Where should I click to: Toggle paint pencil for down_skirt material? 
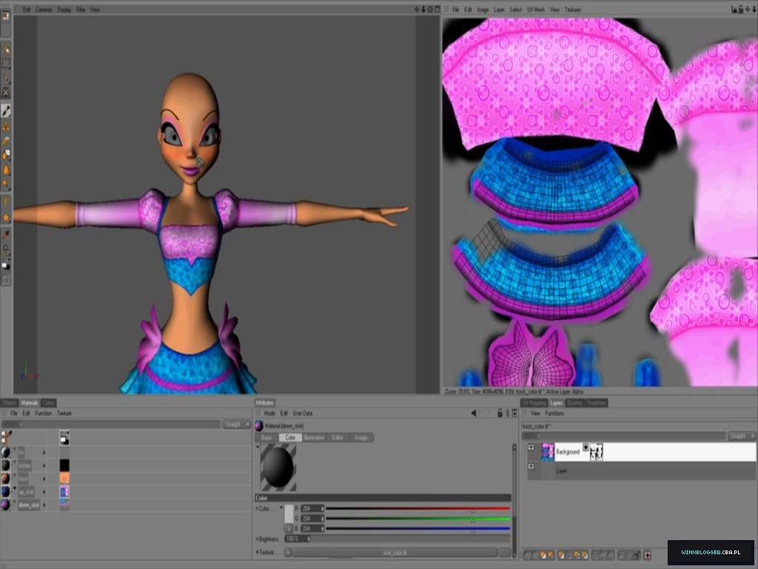pos(14,503)
